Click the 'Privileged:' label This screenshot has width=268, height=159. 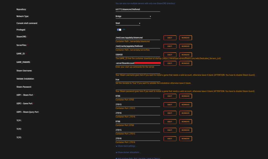click(21, 30)
